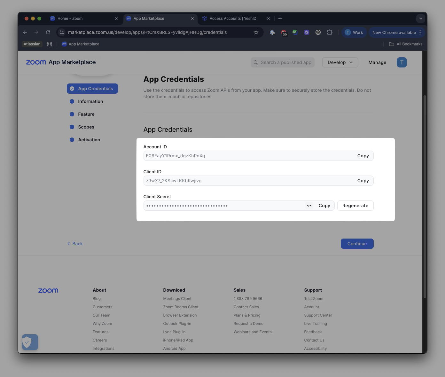Image resolution: width=445 pixels, height=377 pixels.
Task: Open the Extensions puzzle-piece icon
Action: tap(330, 32)
